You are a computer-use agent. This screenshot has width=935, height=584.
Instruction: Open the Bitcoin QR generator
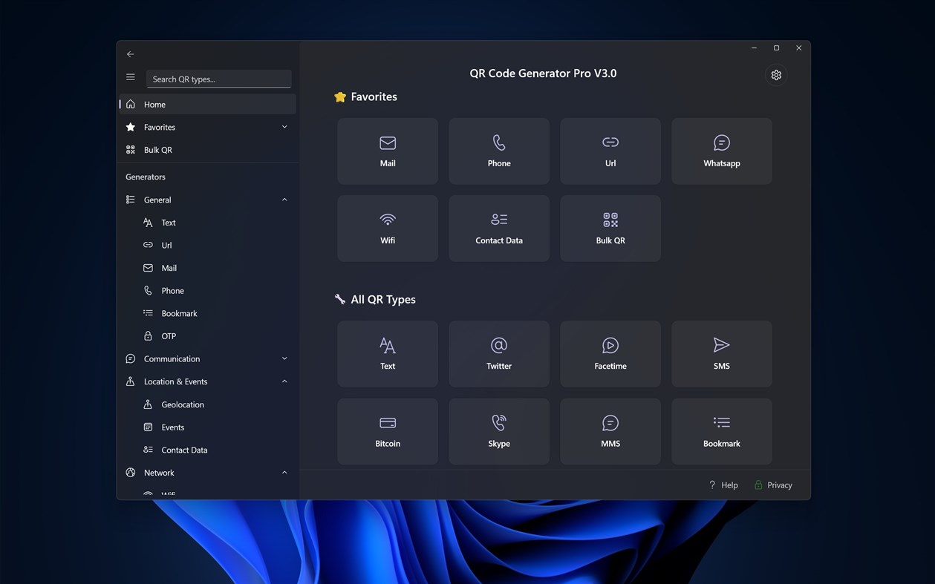coord(387,431)
